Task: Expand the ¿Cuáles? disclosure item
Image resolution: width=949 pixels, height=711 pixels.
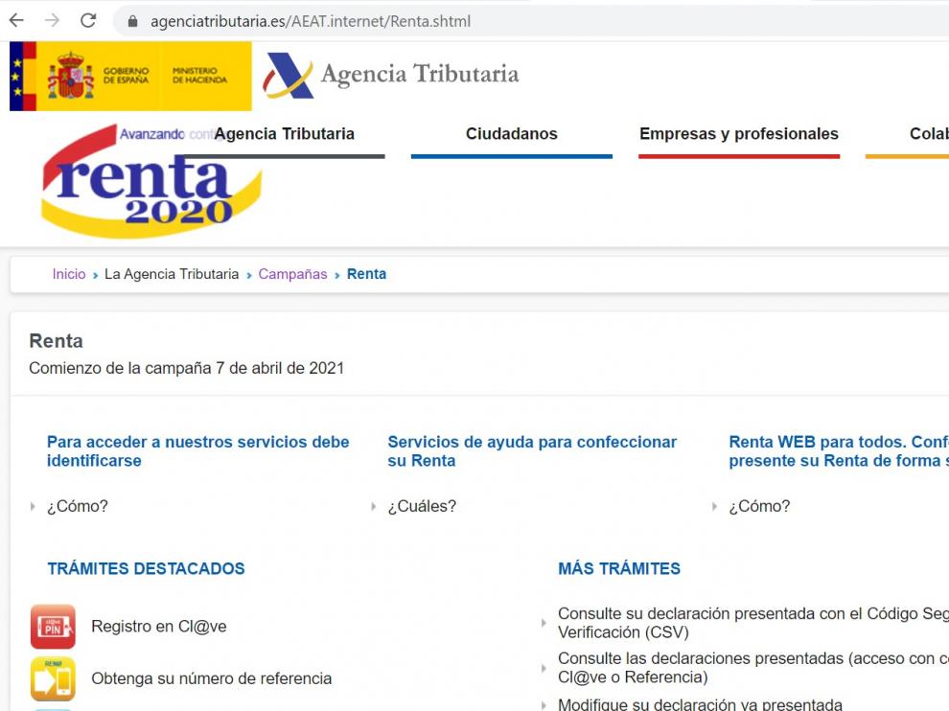Action: pyautogui.click(x=422, y=507)
